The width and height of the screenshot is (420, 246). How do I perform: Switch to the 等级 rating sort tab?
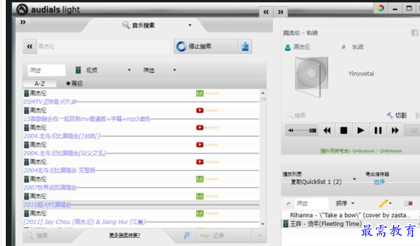[x=75, y=83]
